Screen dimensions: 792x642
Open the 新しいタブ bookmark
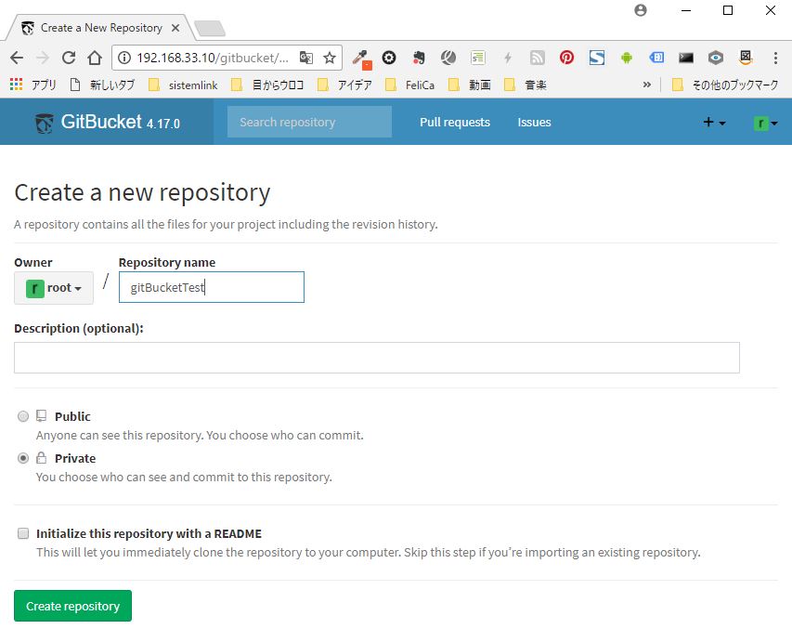102,85
